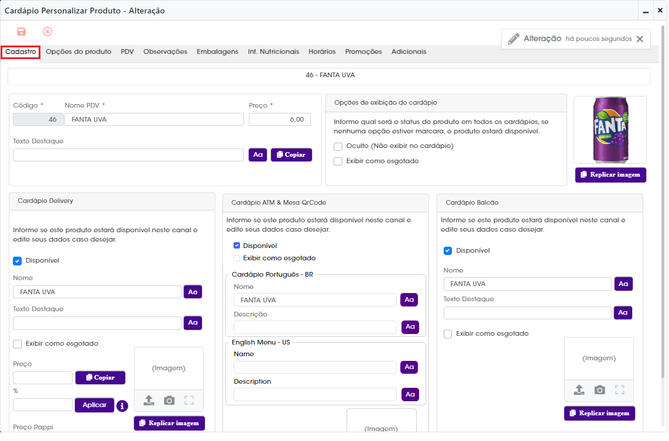Click Aa button next to English Name field

tap(409, 367)
